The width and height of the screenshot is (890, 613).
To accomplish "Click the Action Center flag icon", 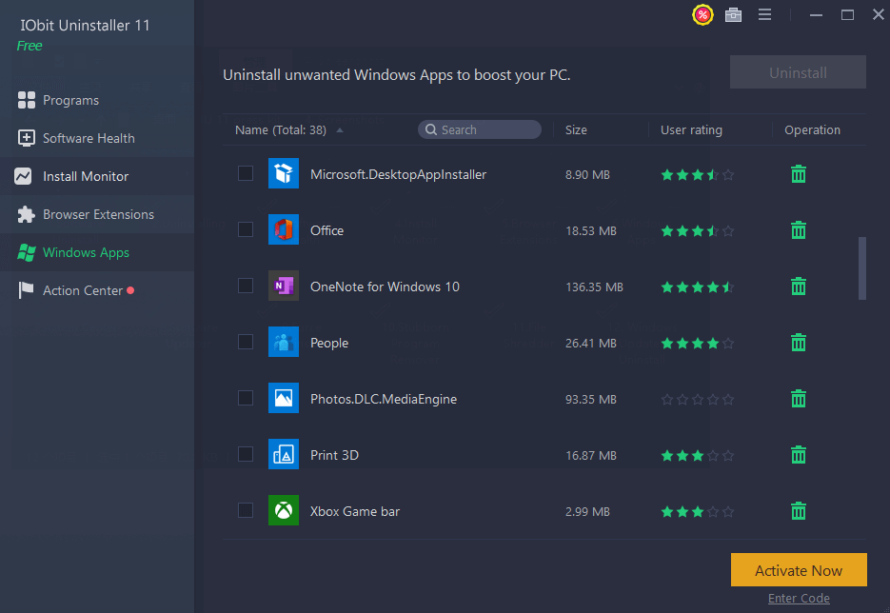I will pyautogui.click(x=26, y=290).
